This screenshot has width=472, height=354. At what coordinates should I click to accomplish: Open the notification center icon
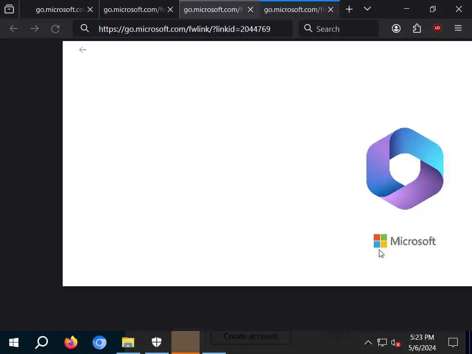point(453,342)
